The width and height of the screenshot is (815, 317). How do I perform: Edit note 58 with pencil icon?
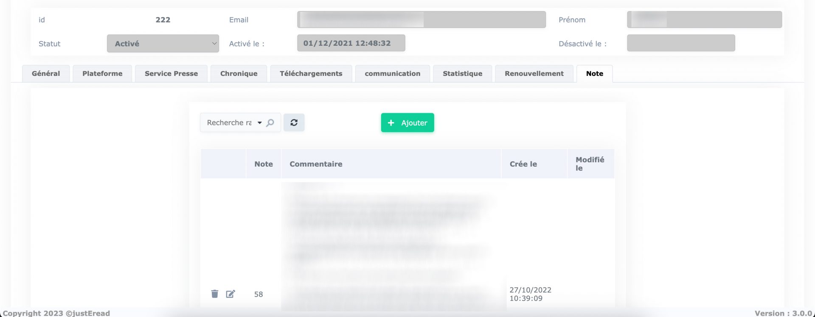230,294
